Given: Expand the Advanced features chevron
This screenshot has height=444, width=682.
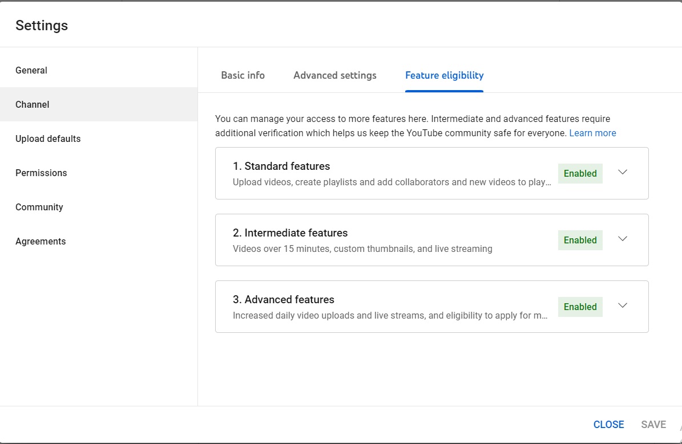Looking at the screenshot, I should point(623,305).
